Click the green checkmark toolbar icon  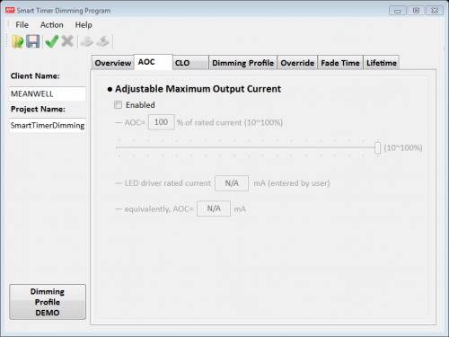coord(52,41)
